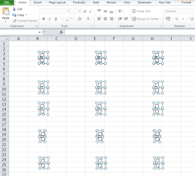
Task: Expand borders dropdown arrow
Action: pyautogui.click(x=72, y=19)
